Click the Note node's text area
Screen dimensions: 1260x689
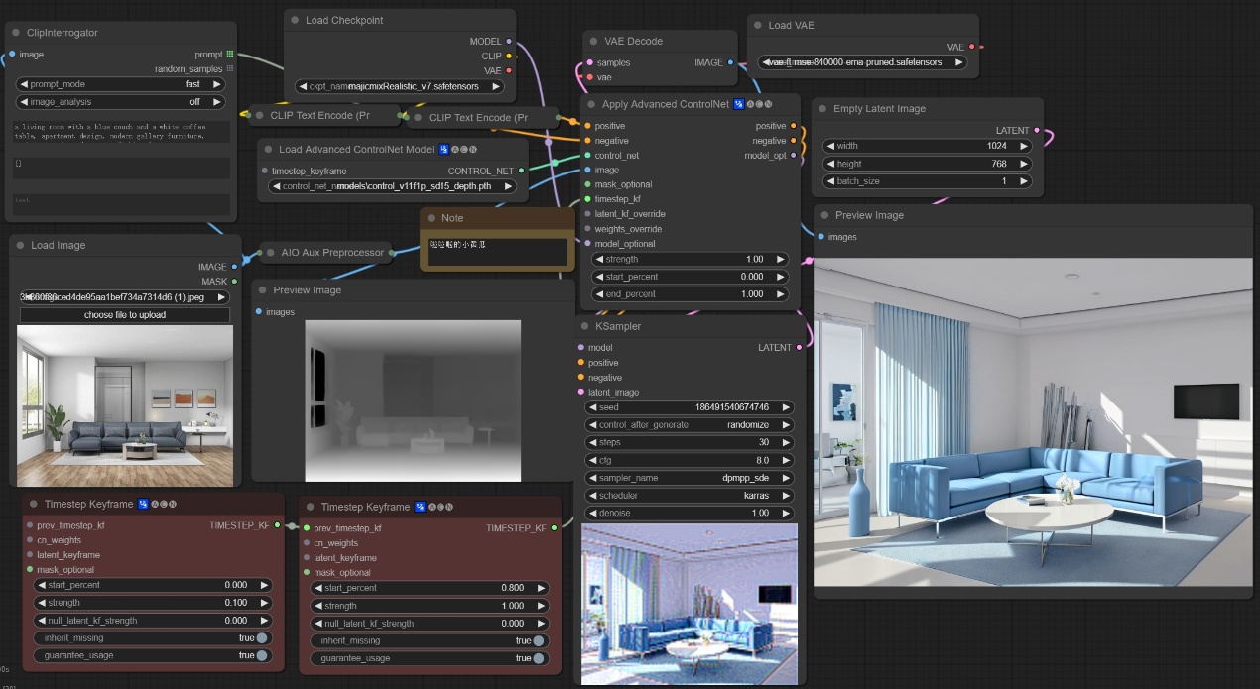pos(498,252)
